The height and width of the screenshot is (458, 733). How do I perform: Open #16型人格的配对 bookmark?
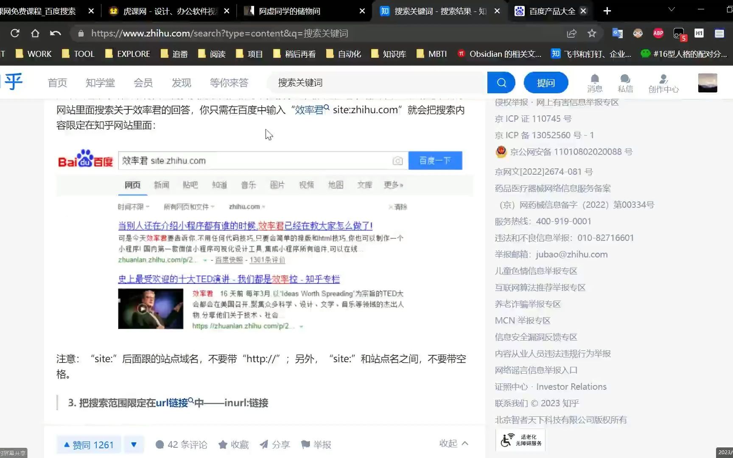[x=684, y=54]
